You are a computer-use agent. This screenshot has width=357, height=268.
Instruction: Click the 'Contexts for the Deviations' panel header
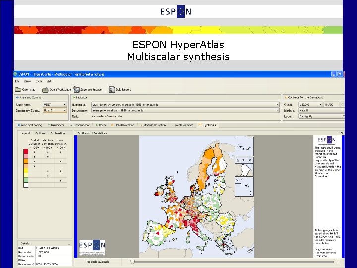click(x=305, y=97)
